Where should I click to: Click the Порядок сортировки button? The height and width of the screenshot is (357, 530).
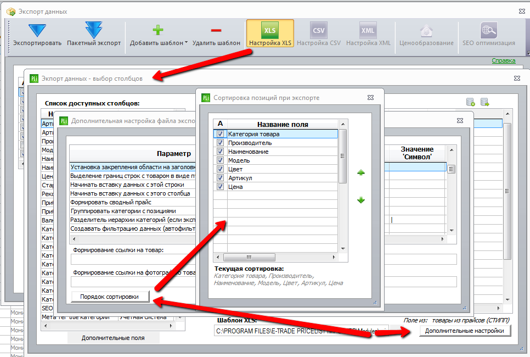pos(110,297)
